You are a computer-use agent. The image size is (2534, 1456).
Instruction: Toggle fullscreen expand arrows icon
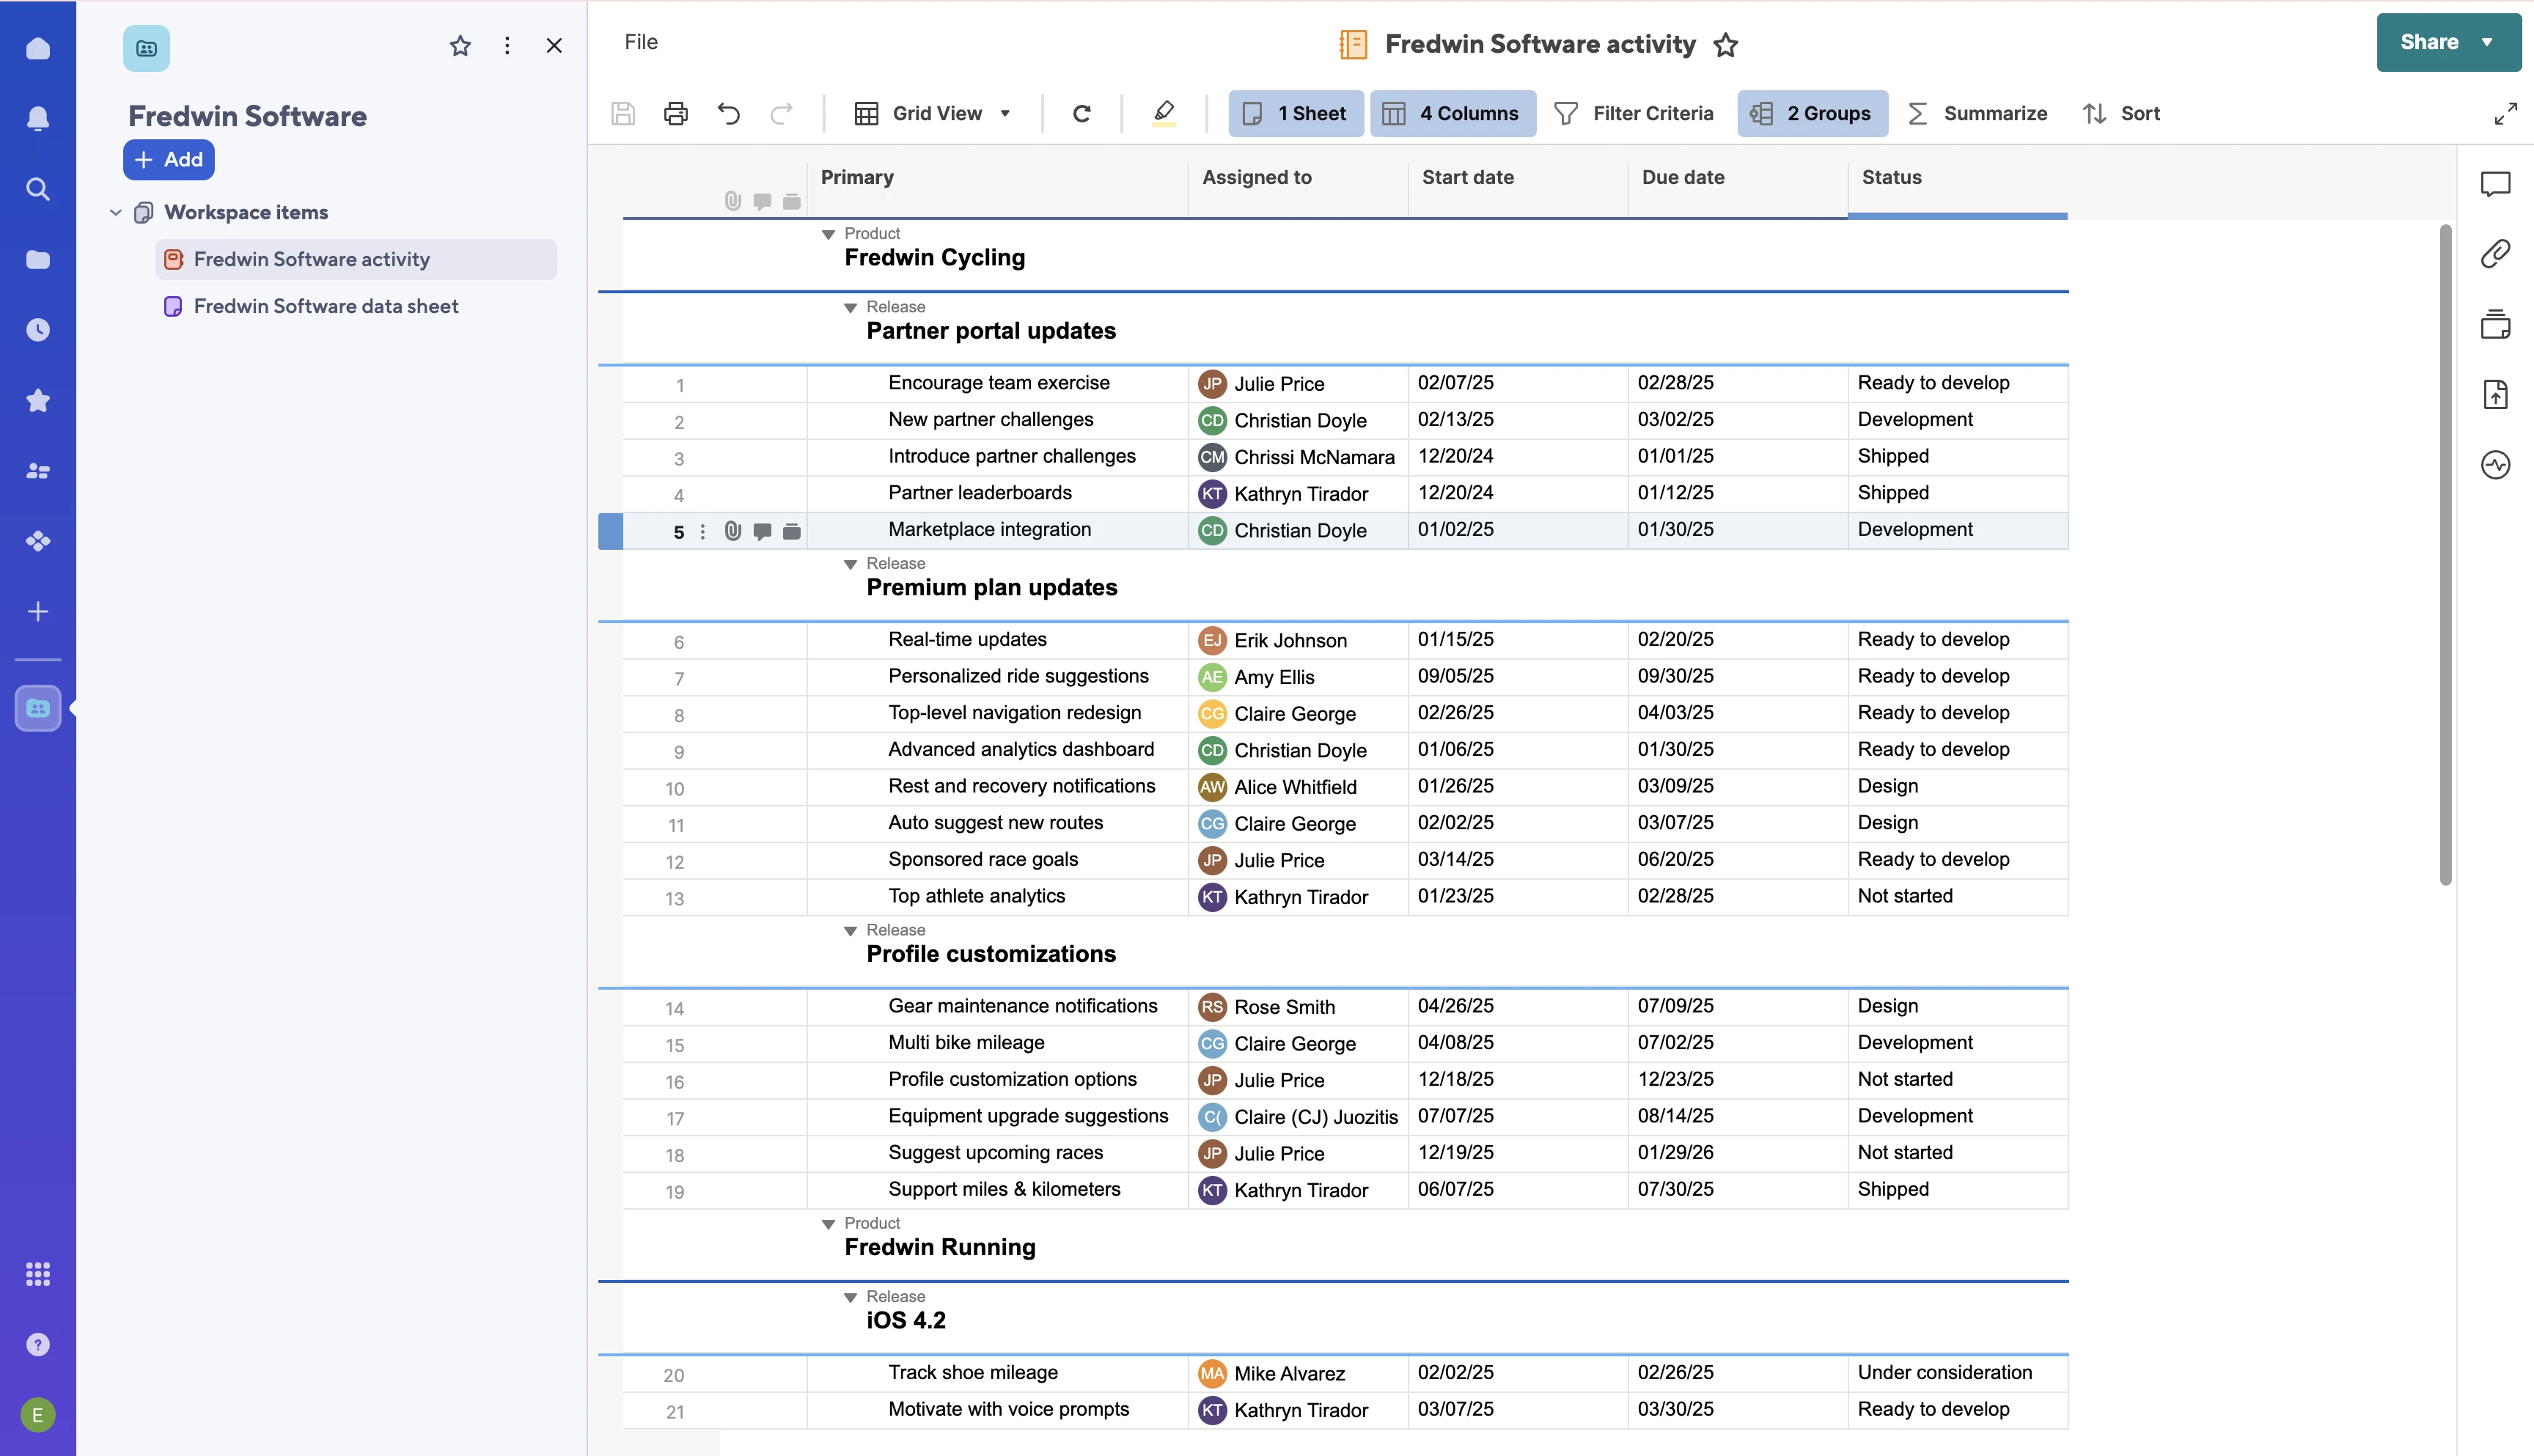click(2505, 114)
